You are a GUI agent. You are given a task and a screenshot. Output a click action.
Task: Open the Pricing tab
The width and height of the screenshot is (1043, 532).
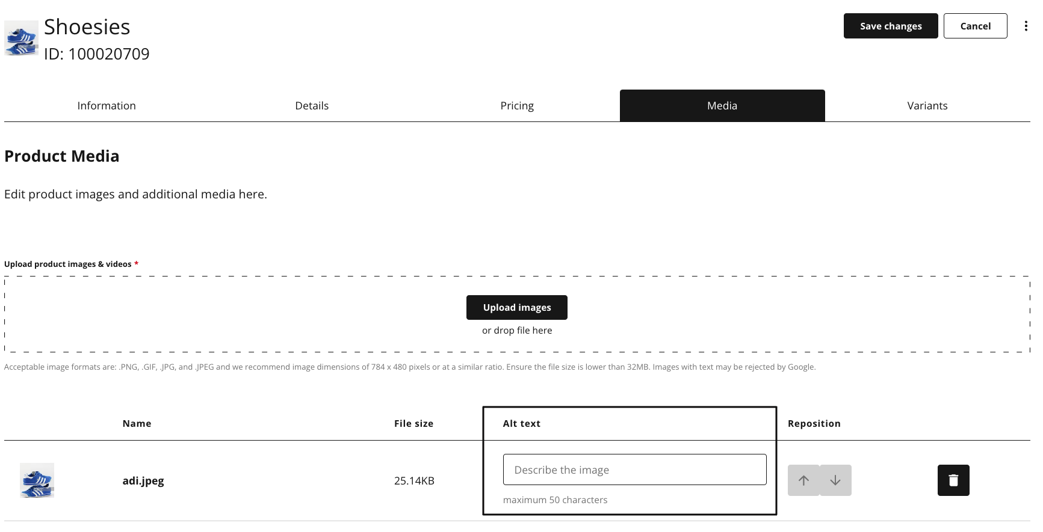click(x=517, y=106)
